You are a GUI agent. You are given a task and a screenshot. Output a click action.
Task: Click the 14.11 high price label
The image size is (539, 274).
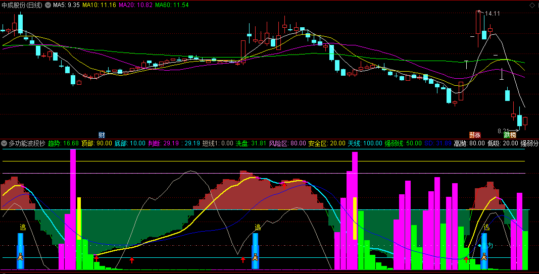493,14
